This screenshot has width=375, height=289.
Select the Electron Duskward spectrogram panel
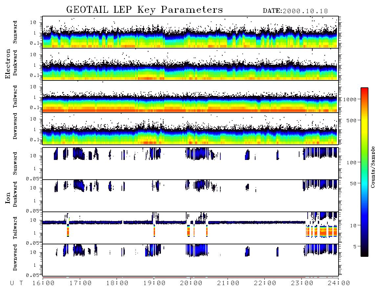click(190, 64)
